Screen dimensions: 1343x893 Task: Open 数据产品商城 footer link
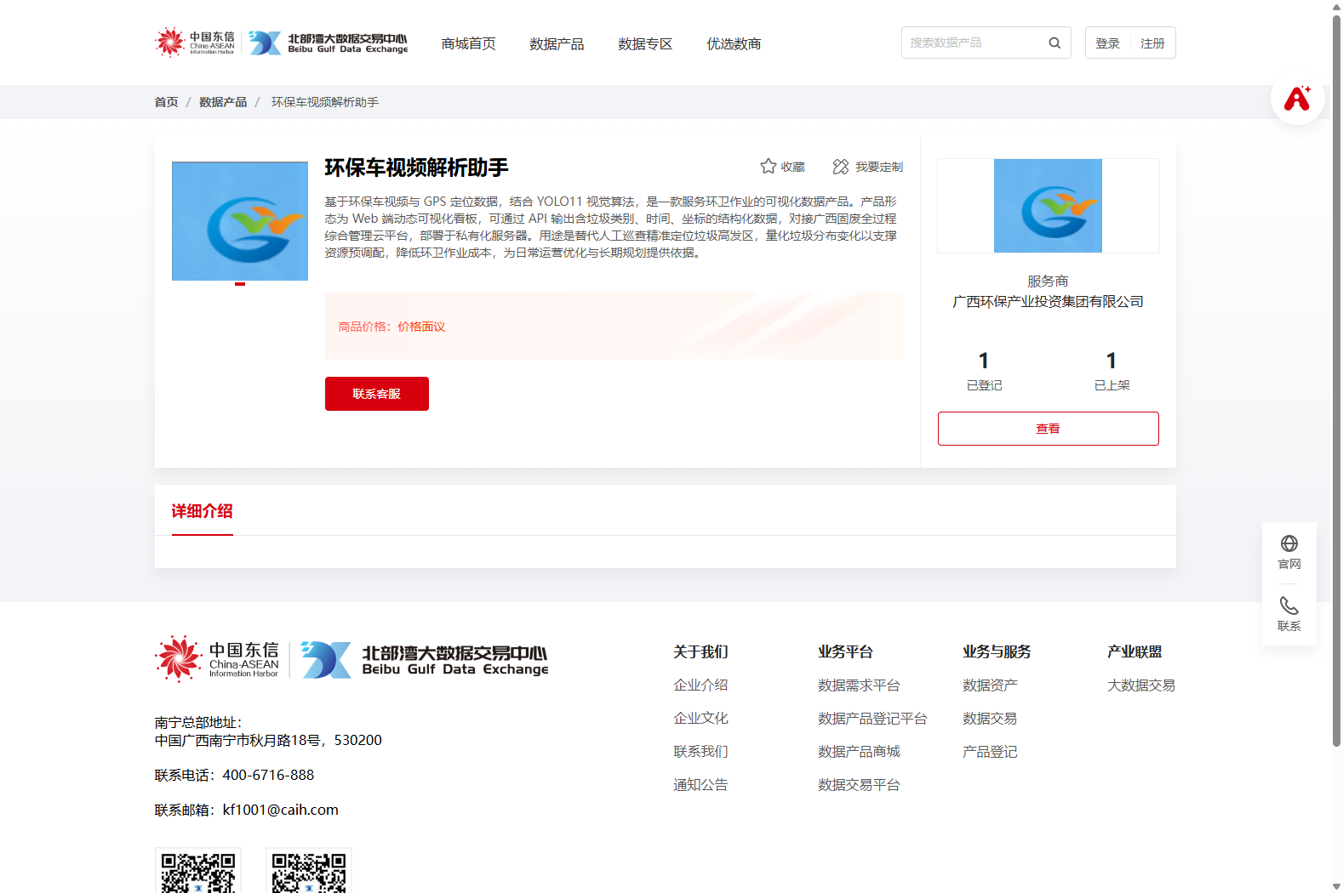click(860, 752)
